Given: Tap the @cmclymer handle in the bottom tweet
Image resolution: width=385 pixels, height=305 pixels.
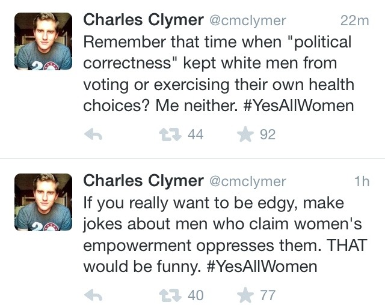Looking at the screenshot, I should pyautogui.click(x=247, y=181).
